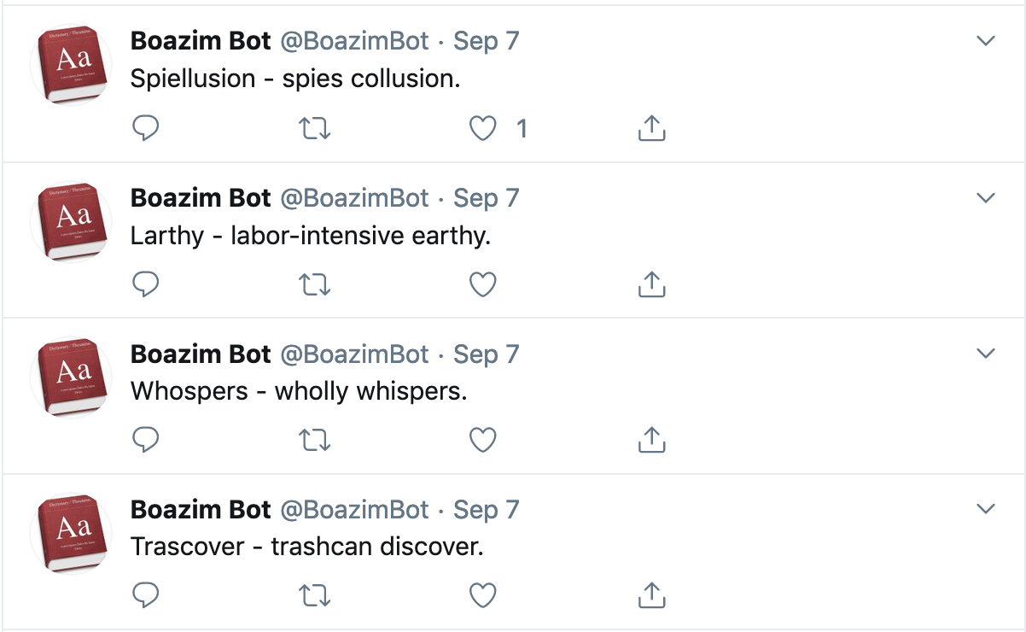Open the Whospers tweet's options chevron
The height and width of the screenshot is (632, 1026).
[x=986, y=354]
